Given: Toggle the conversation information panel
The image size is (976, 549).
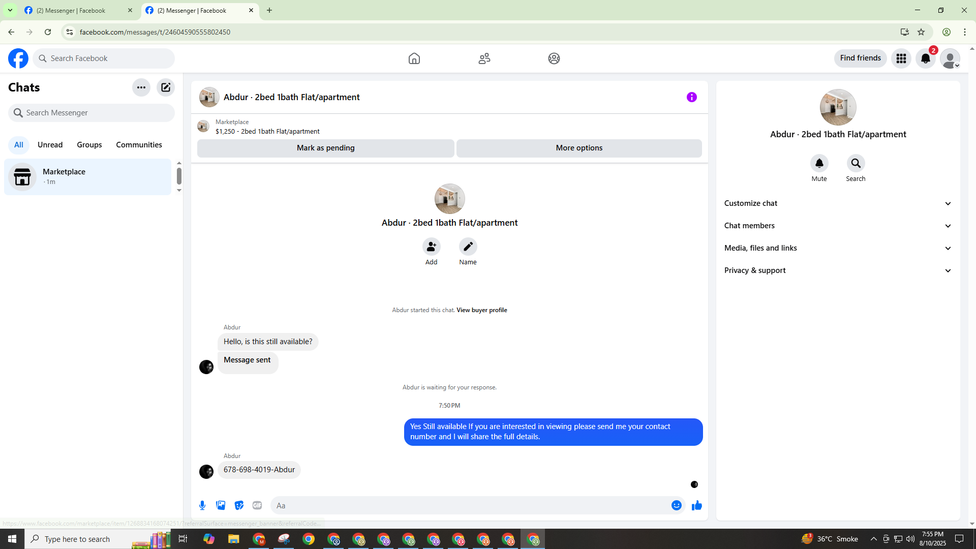Looking at the screenshot, I should [x=691, y=97].
